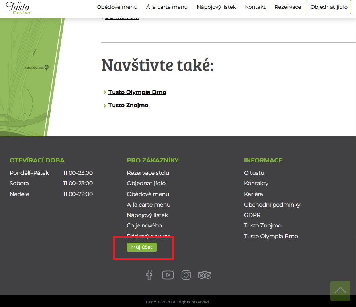Open Nápojový lístek in top navigation

coord(216,7)
